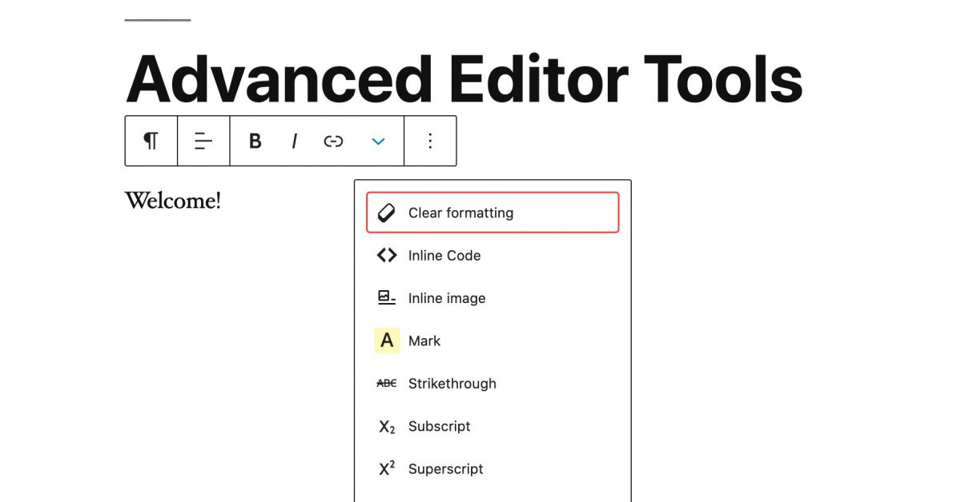Toggle bold formatting
This screenshot has width=961, height=502.
255,141
